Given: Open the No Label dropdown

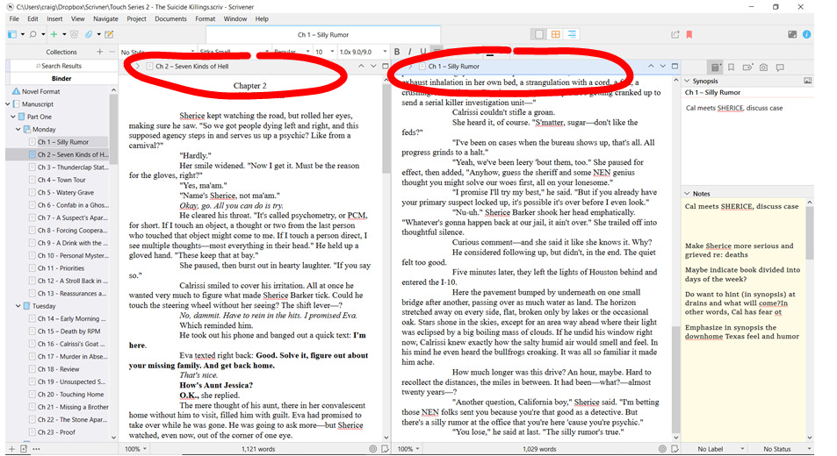Looking at the screenshot, I should tap(715, 449).
